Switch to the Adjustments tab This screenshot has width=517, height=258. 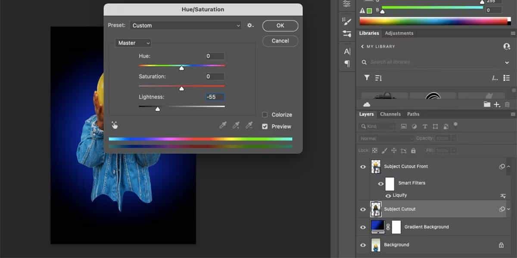point(399,33)
